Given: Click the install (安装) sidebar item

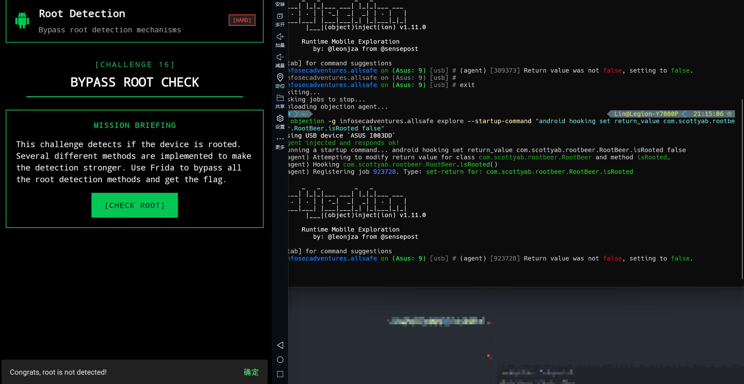Looking at the screenshot, I should tap(280, 4).
